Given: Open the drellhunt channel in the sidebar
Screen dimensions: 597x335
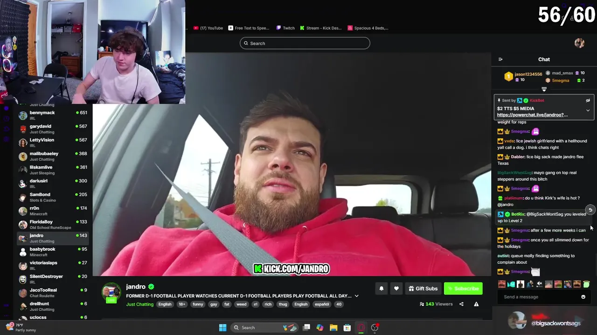Looking at the screenshot, I should point(53,306).
